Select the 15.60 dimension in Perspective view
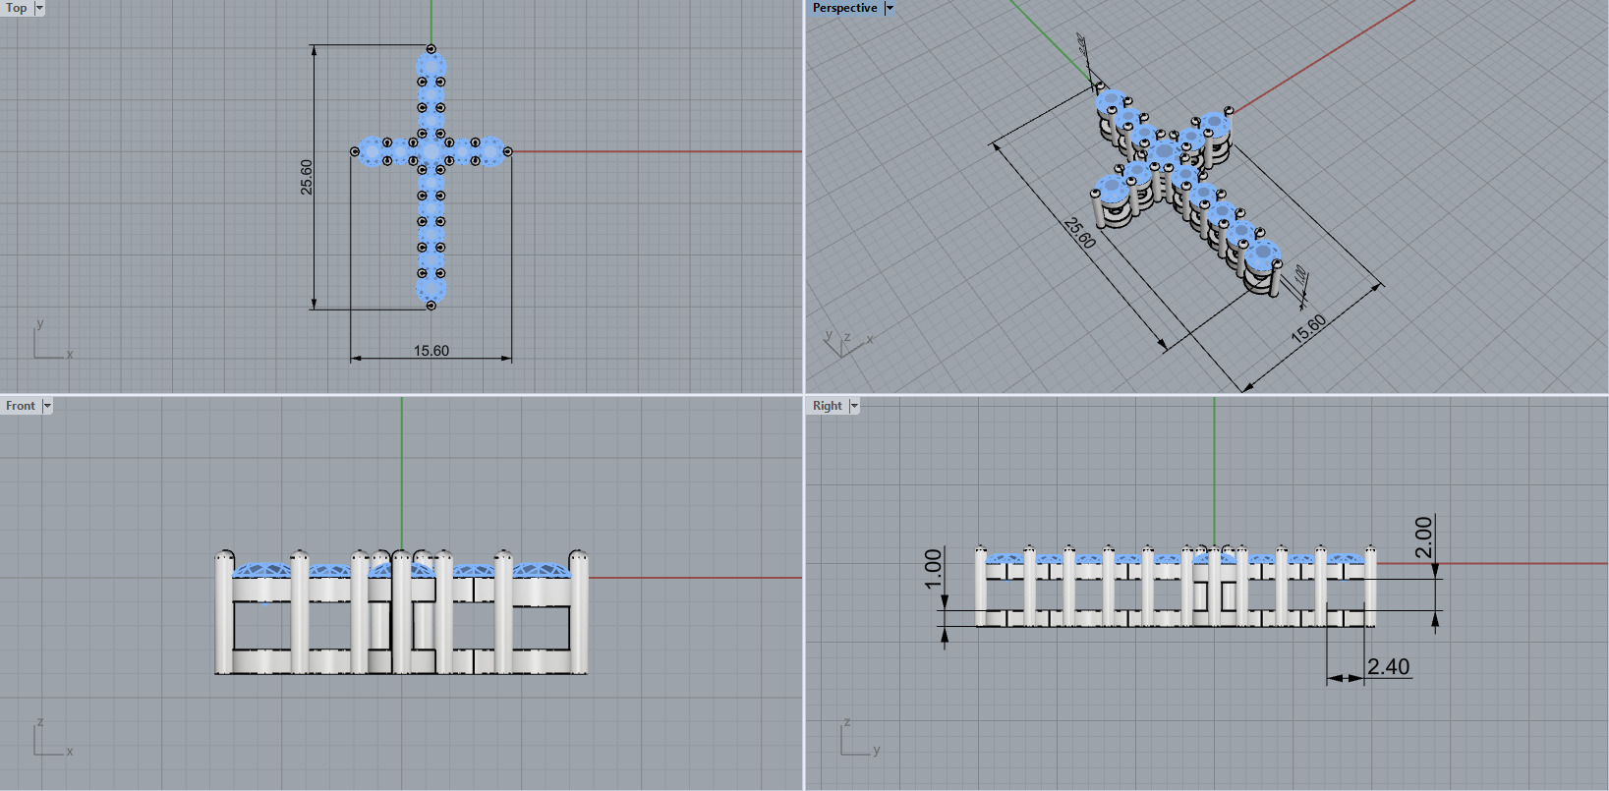Image resolution: width=1609 pixels, height=791 pixels. 1308,328
